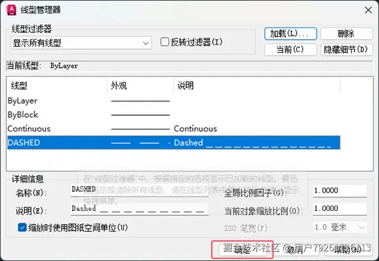Click the 删除 button
This screenshot has width=379, height=261.
point(346,34)
